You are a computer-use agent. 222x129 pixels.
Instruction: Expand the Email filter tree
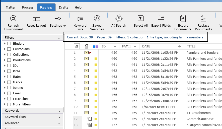click(x=5, y=93)
